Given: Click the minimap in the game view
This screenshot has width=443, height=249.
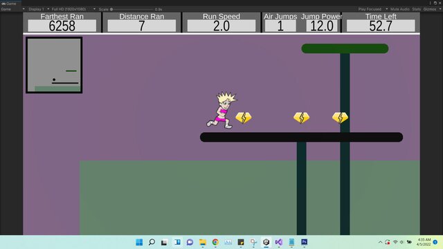Looking at the screenshot, I should pos(54,65).
